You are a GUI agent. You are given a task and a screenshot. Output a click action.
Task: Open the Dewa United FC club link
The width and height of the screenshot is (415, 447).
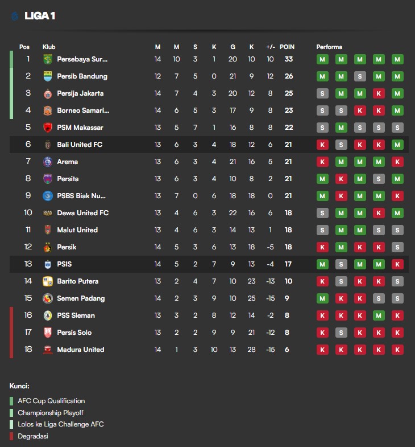pos(83,213)
